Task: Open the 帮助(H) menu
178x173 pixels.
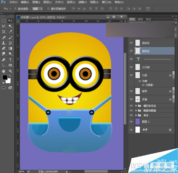Action: click(x=119, y=2)
